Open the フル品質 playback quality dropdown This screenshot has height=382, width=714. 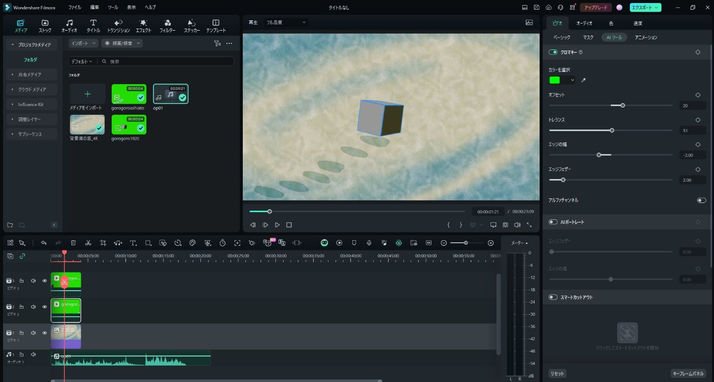tap(286, 22)
